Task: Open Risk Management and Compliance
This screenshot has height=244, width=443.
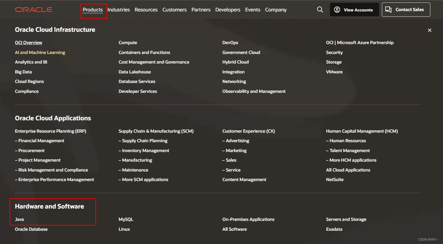Action: tap(52, 170)
